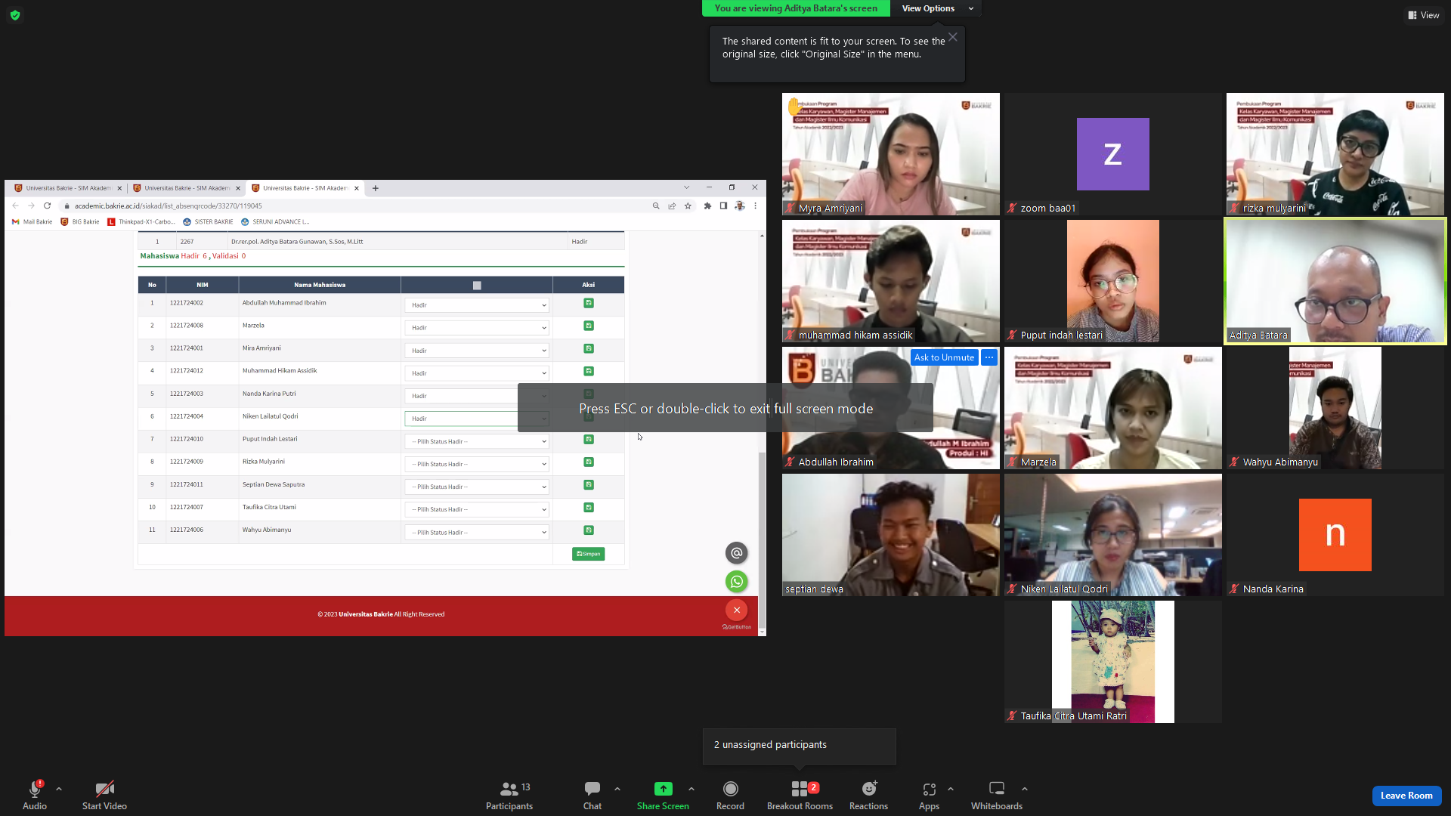Switch to the second Universitas Bakrie browser tab
The width and height of the screenshot is (1451, 816).
pos(187,188)
